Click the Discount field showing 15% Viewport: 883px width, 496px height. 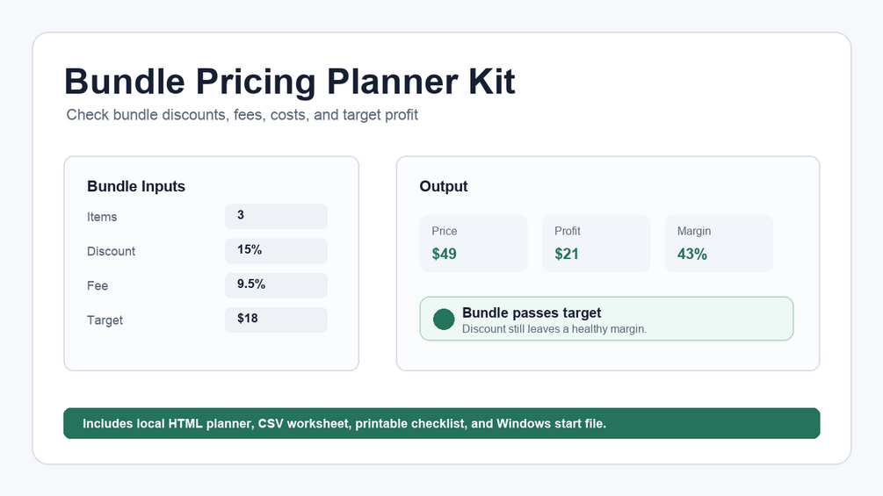click(x=276, y=251)
